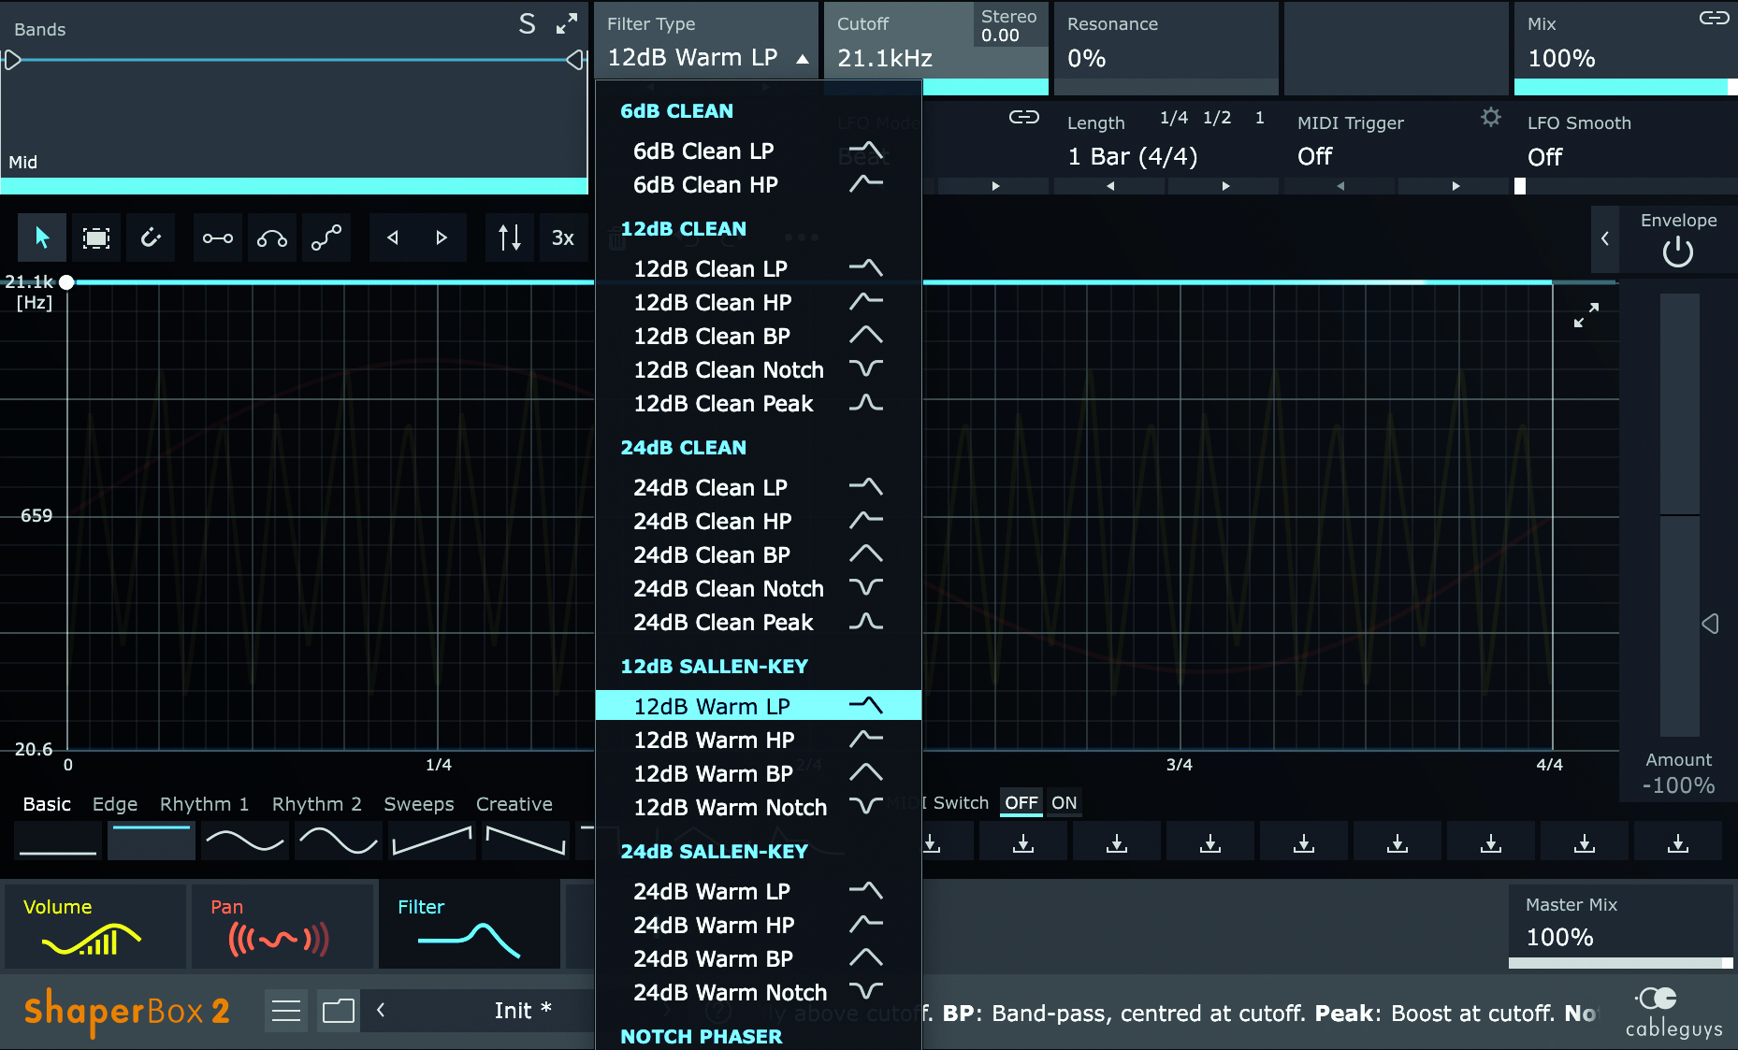Choose 24dB Warm Notch from list

point(759,992)
